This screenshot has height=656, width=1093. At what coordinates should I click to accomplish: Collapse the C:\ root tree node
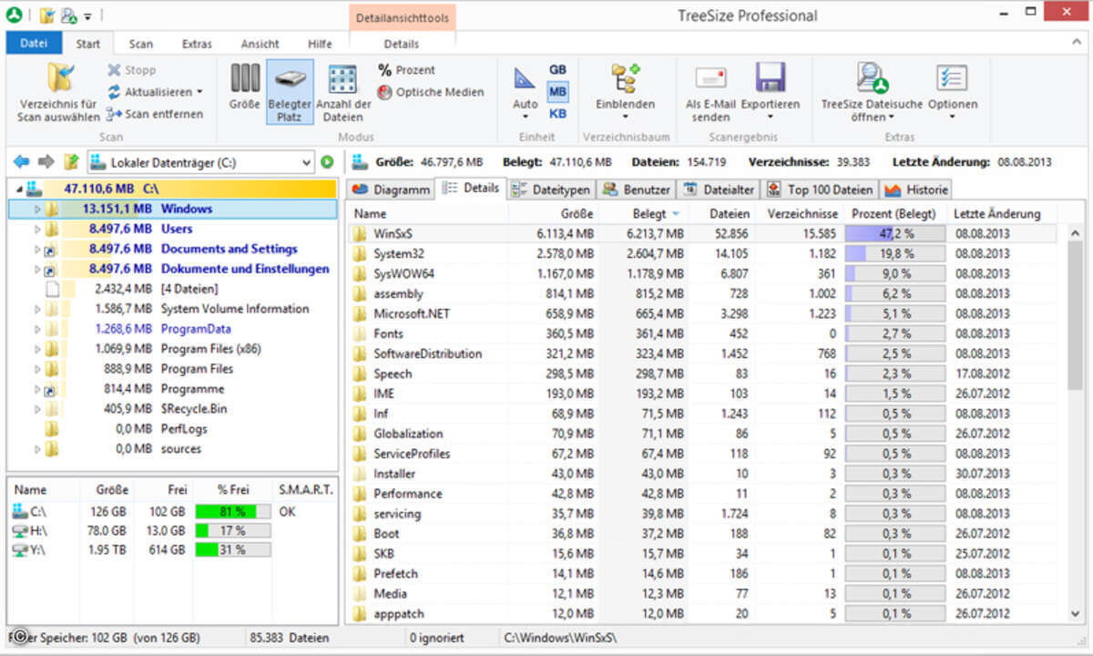click(19, 189)
